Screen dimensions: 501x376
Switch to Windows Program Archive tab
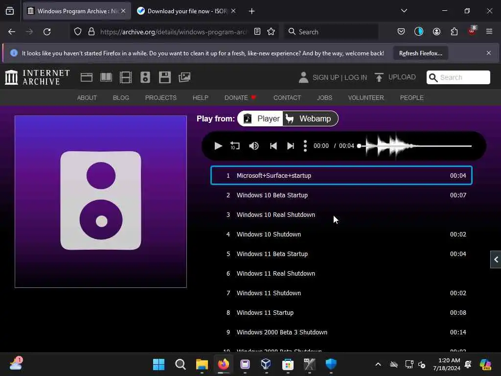pyautogui.click(x=77, y=11)
